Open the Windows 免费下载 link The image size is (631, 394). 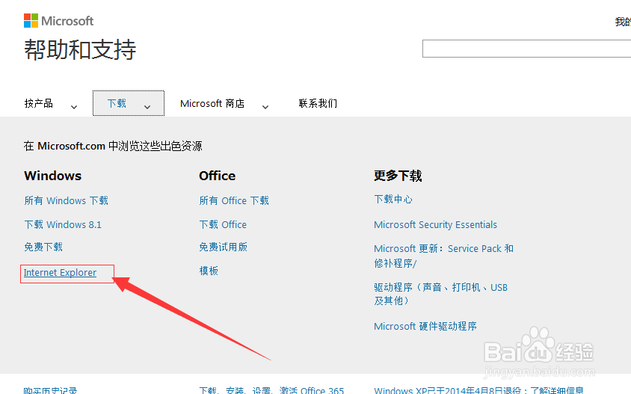43,247
